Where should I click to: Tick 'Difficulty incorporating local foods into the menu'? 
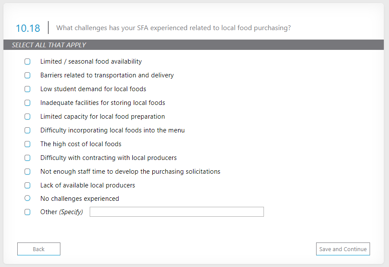click(28, 130)
